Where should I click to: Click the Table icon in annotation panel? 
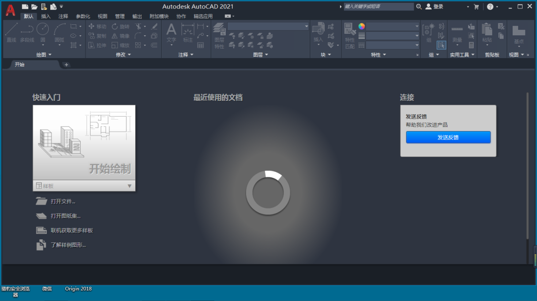coord(201,45)
